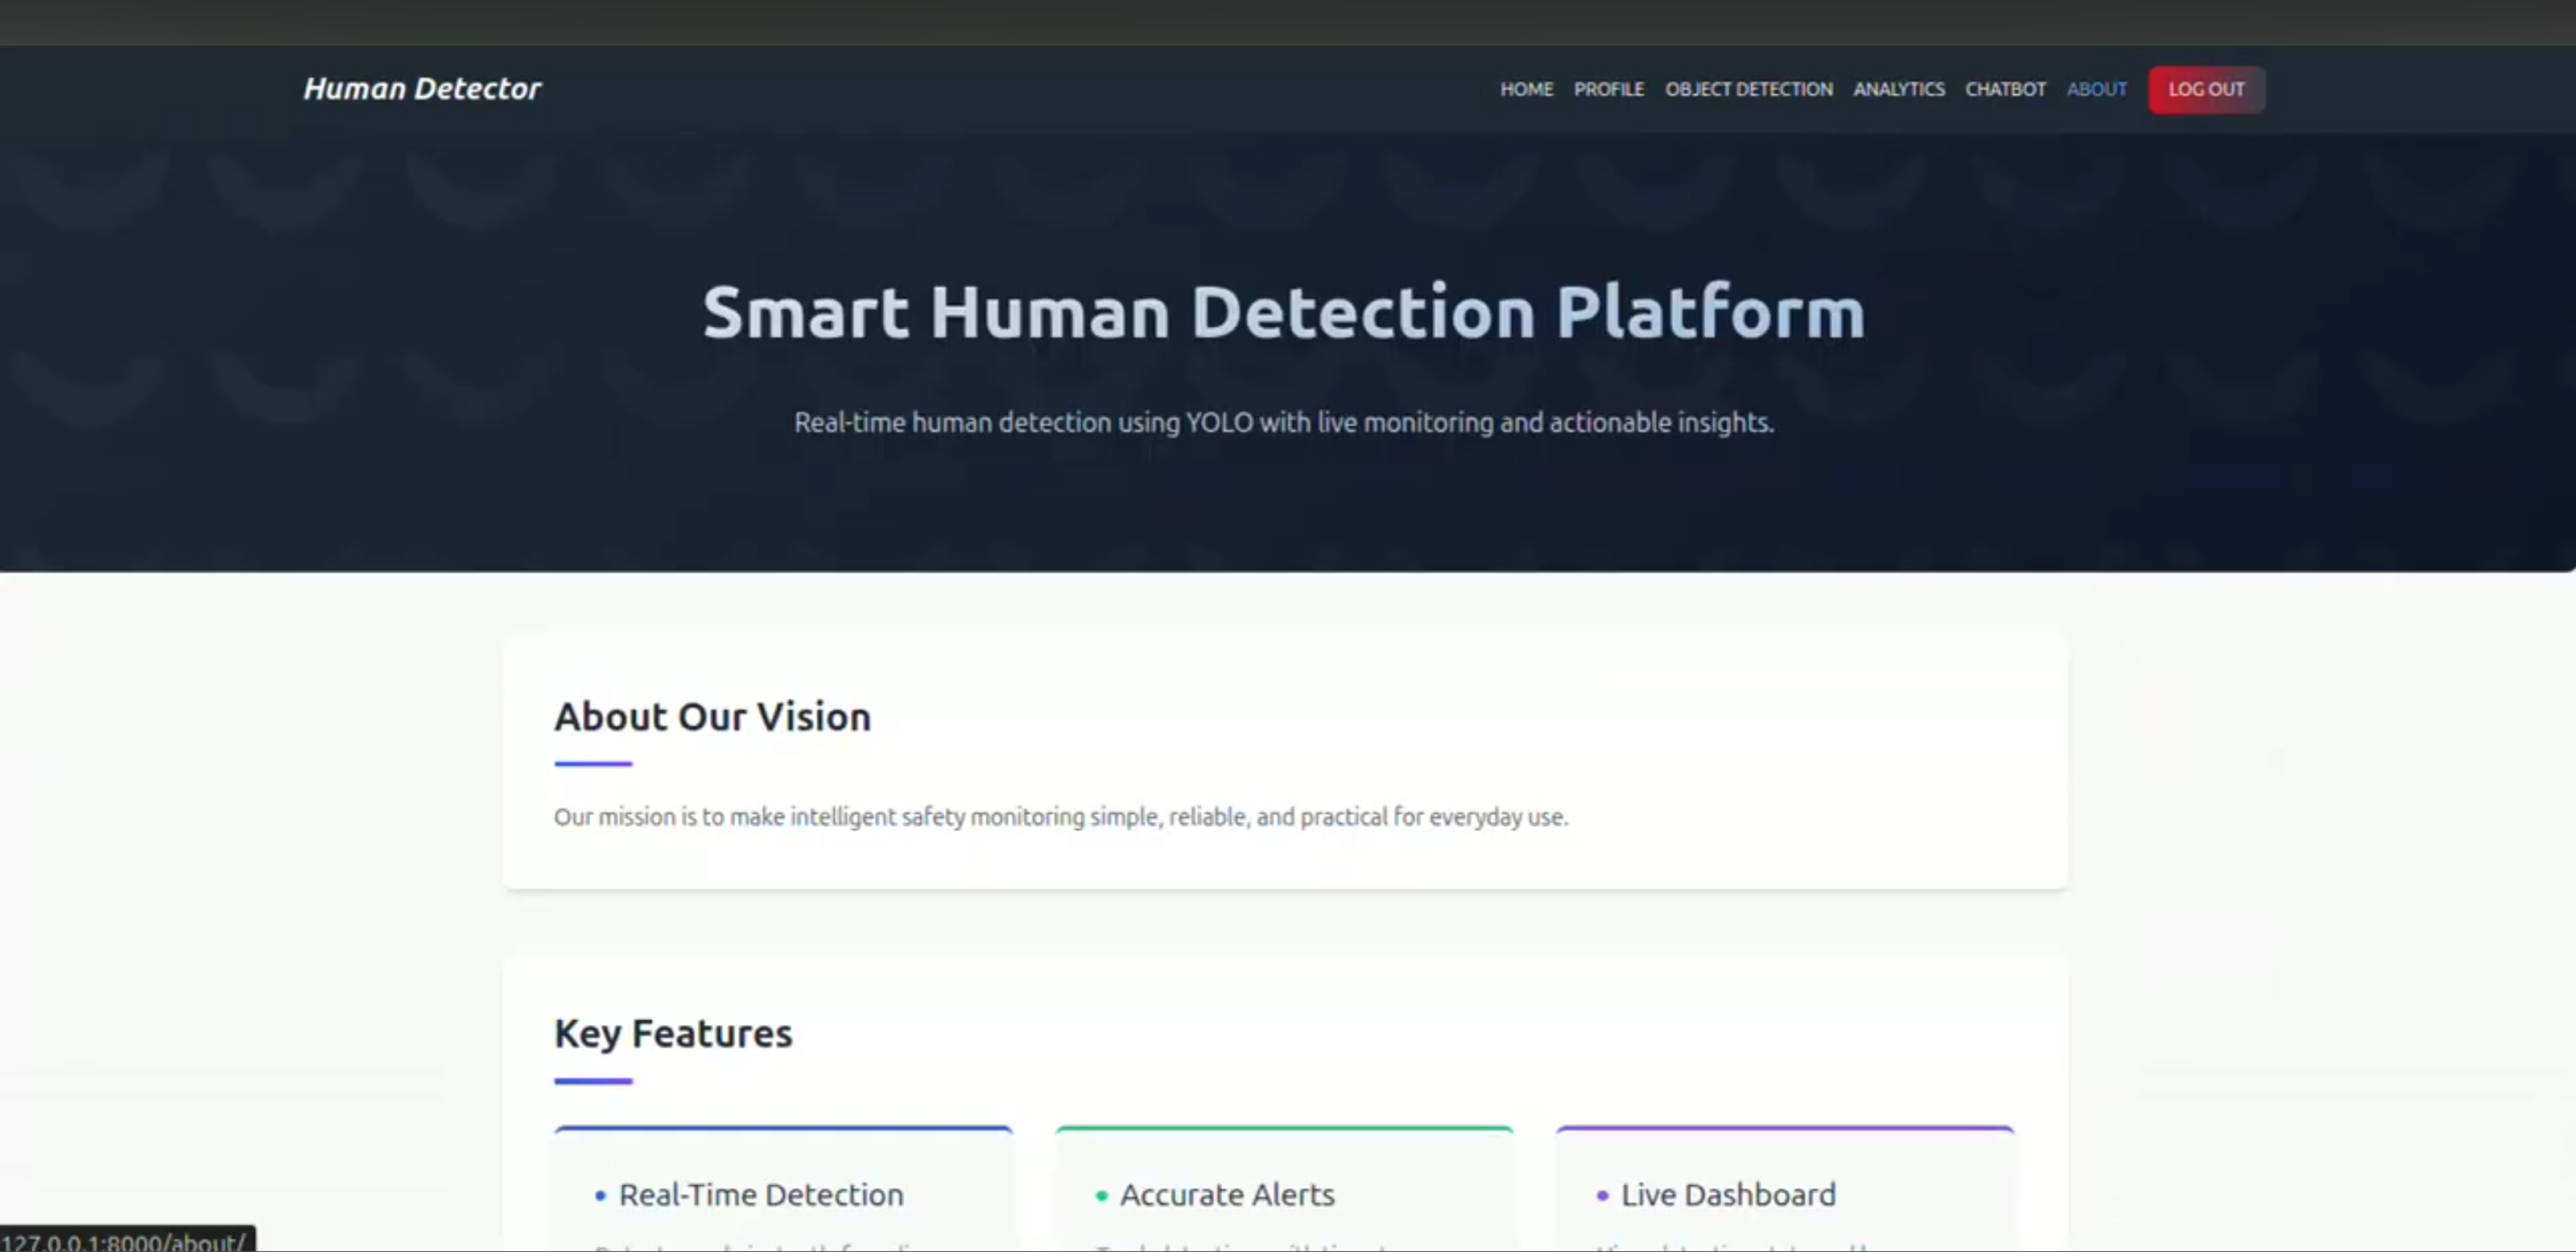Select the Real-Time Detection feature card title

[x=761, y=1194]
